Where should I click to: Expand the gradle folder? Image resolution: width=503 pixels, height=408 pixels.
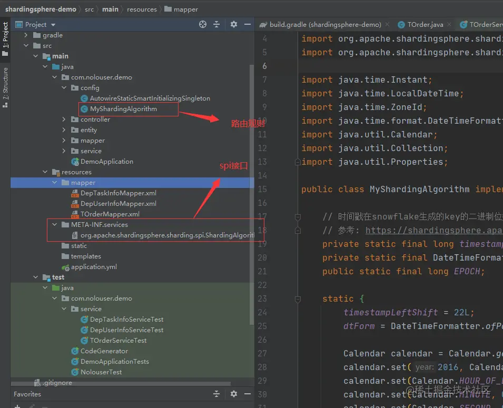point(26,35)
